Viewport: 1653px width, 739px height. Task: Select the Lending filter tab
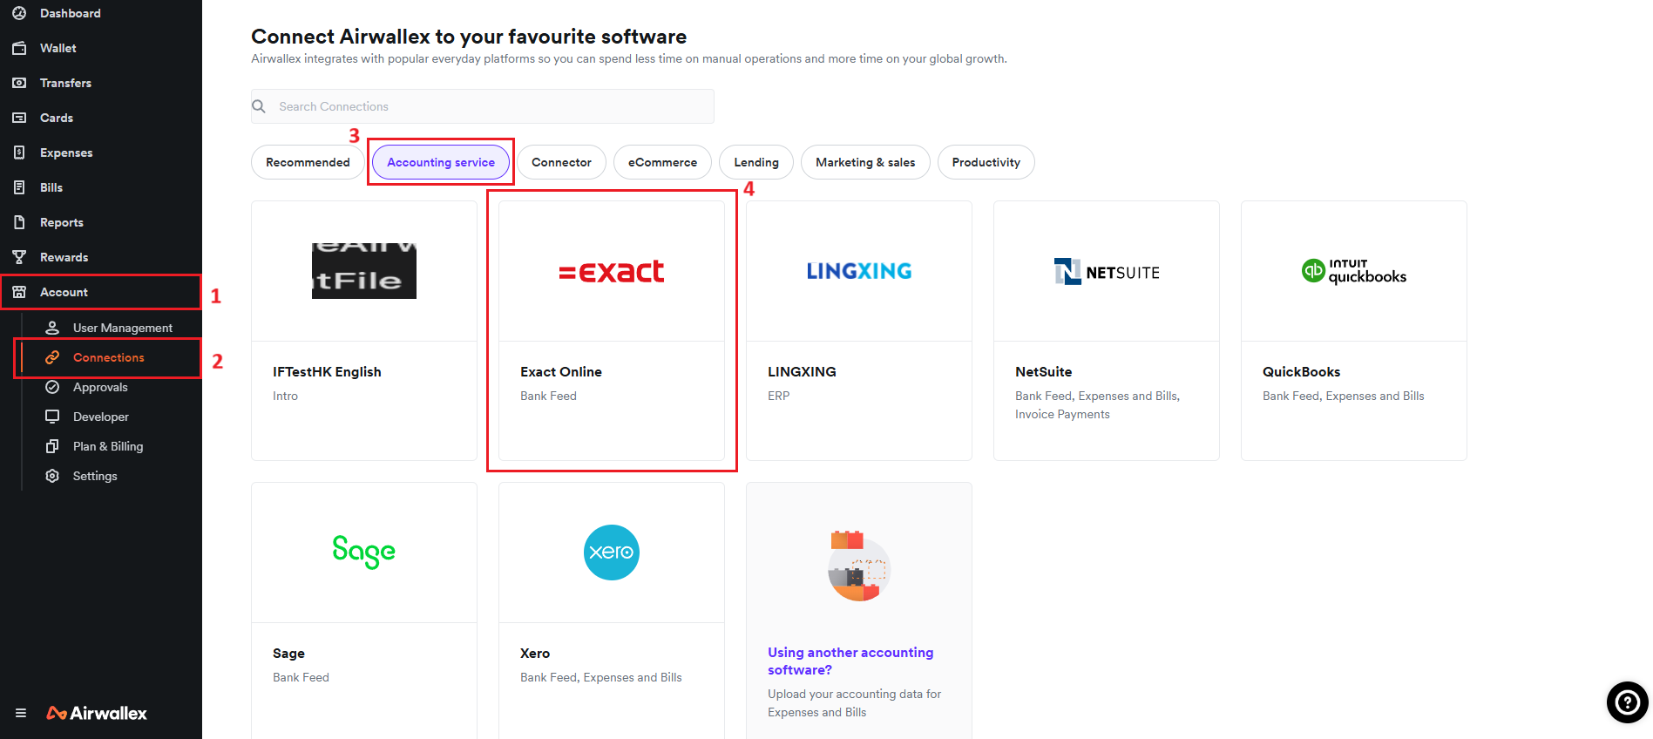tap(756, 162)
